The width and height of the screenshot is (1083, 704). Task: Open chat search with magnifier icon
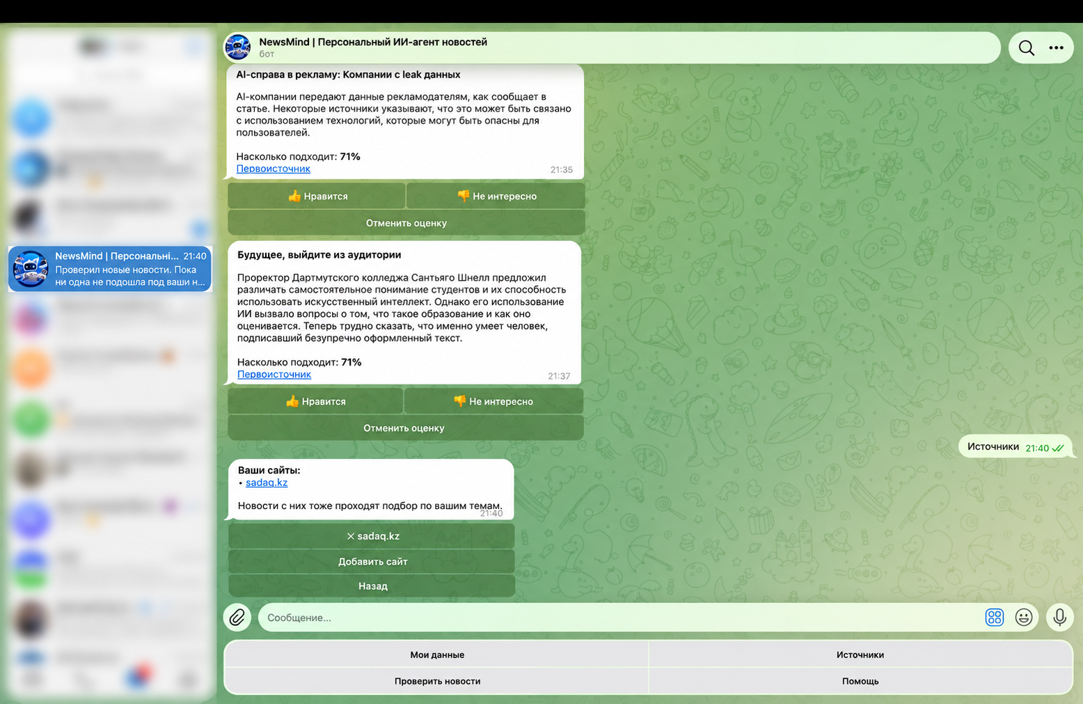click(x=1026, y=48)
